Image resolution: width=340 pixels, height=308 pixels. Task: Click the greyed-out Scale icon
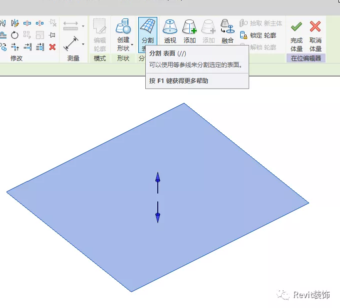point(39,35)
